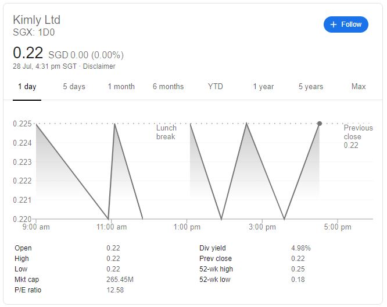Switch to the 5 days tab
Viewport: 387px width, 307px height.
pos(74,87)
